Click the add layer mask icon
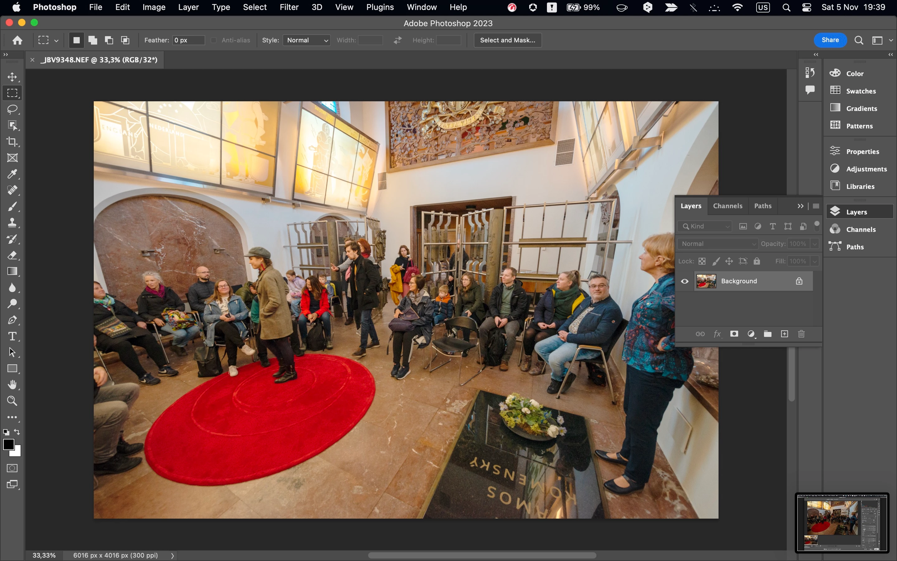Image resolution: width=897 pixels, height=561 pixels. click(x=734, y=334)
